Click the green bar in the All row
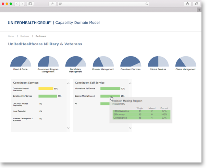The height and width of the screenshot is (168, 209). coord(105,104)
